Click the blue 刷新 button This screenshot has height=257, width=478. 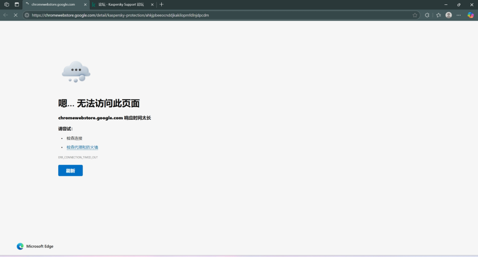[71, 170]
